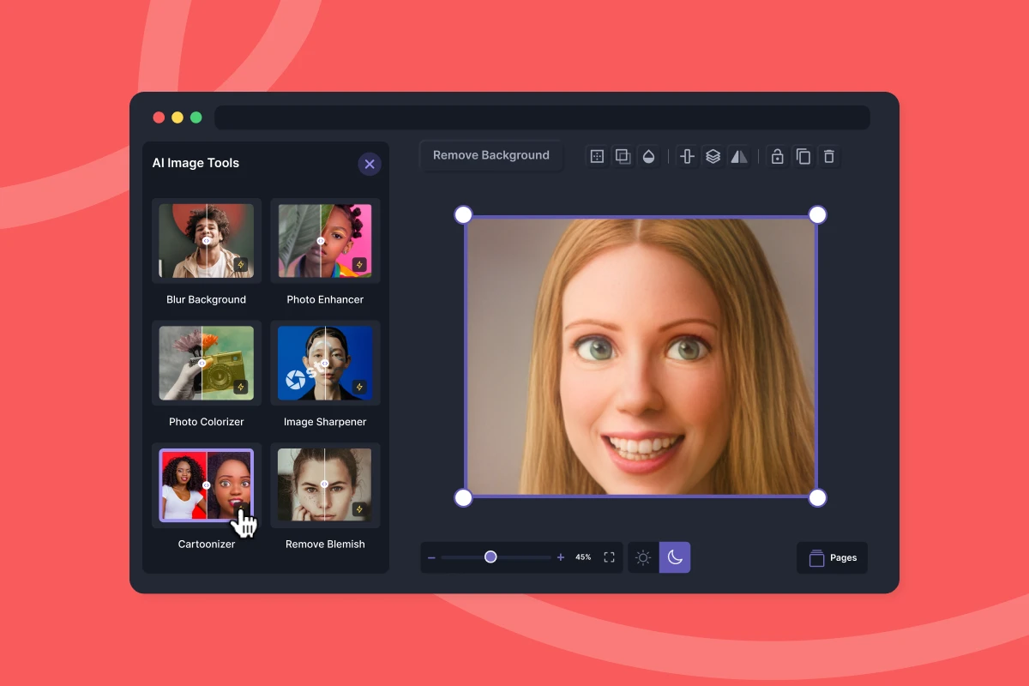Click the lightning badge on Photo Colorizer
Viewport: 1029px width, 686px height.
241,387
